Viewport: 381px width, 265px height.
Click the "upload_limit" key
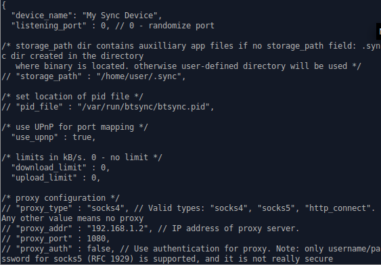point(44,178)
